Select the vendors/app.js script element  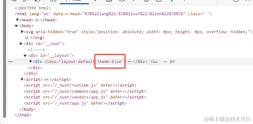[x=85, y=97]
